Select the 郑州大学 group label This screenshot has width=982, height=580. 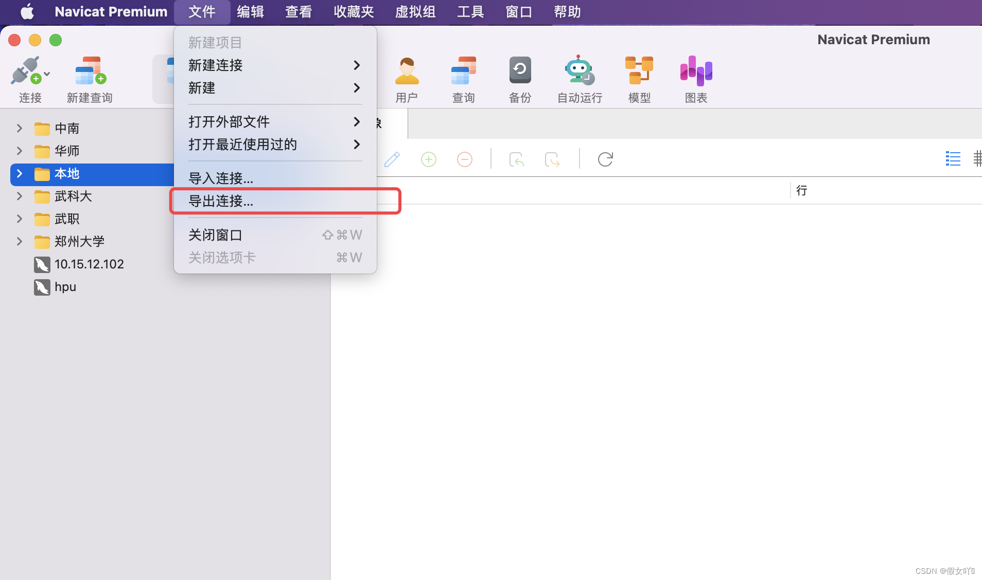(x=79, y=241)
